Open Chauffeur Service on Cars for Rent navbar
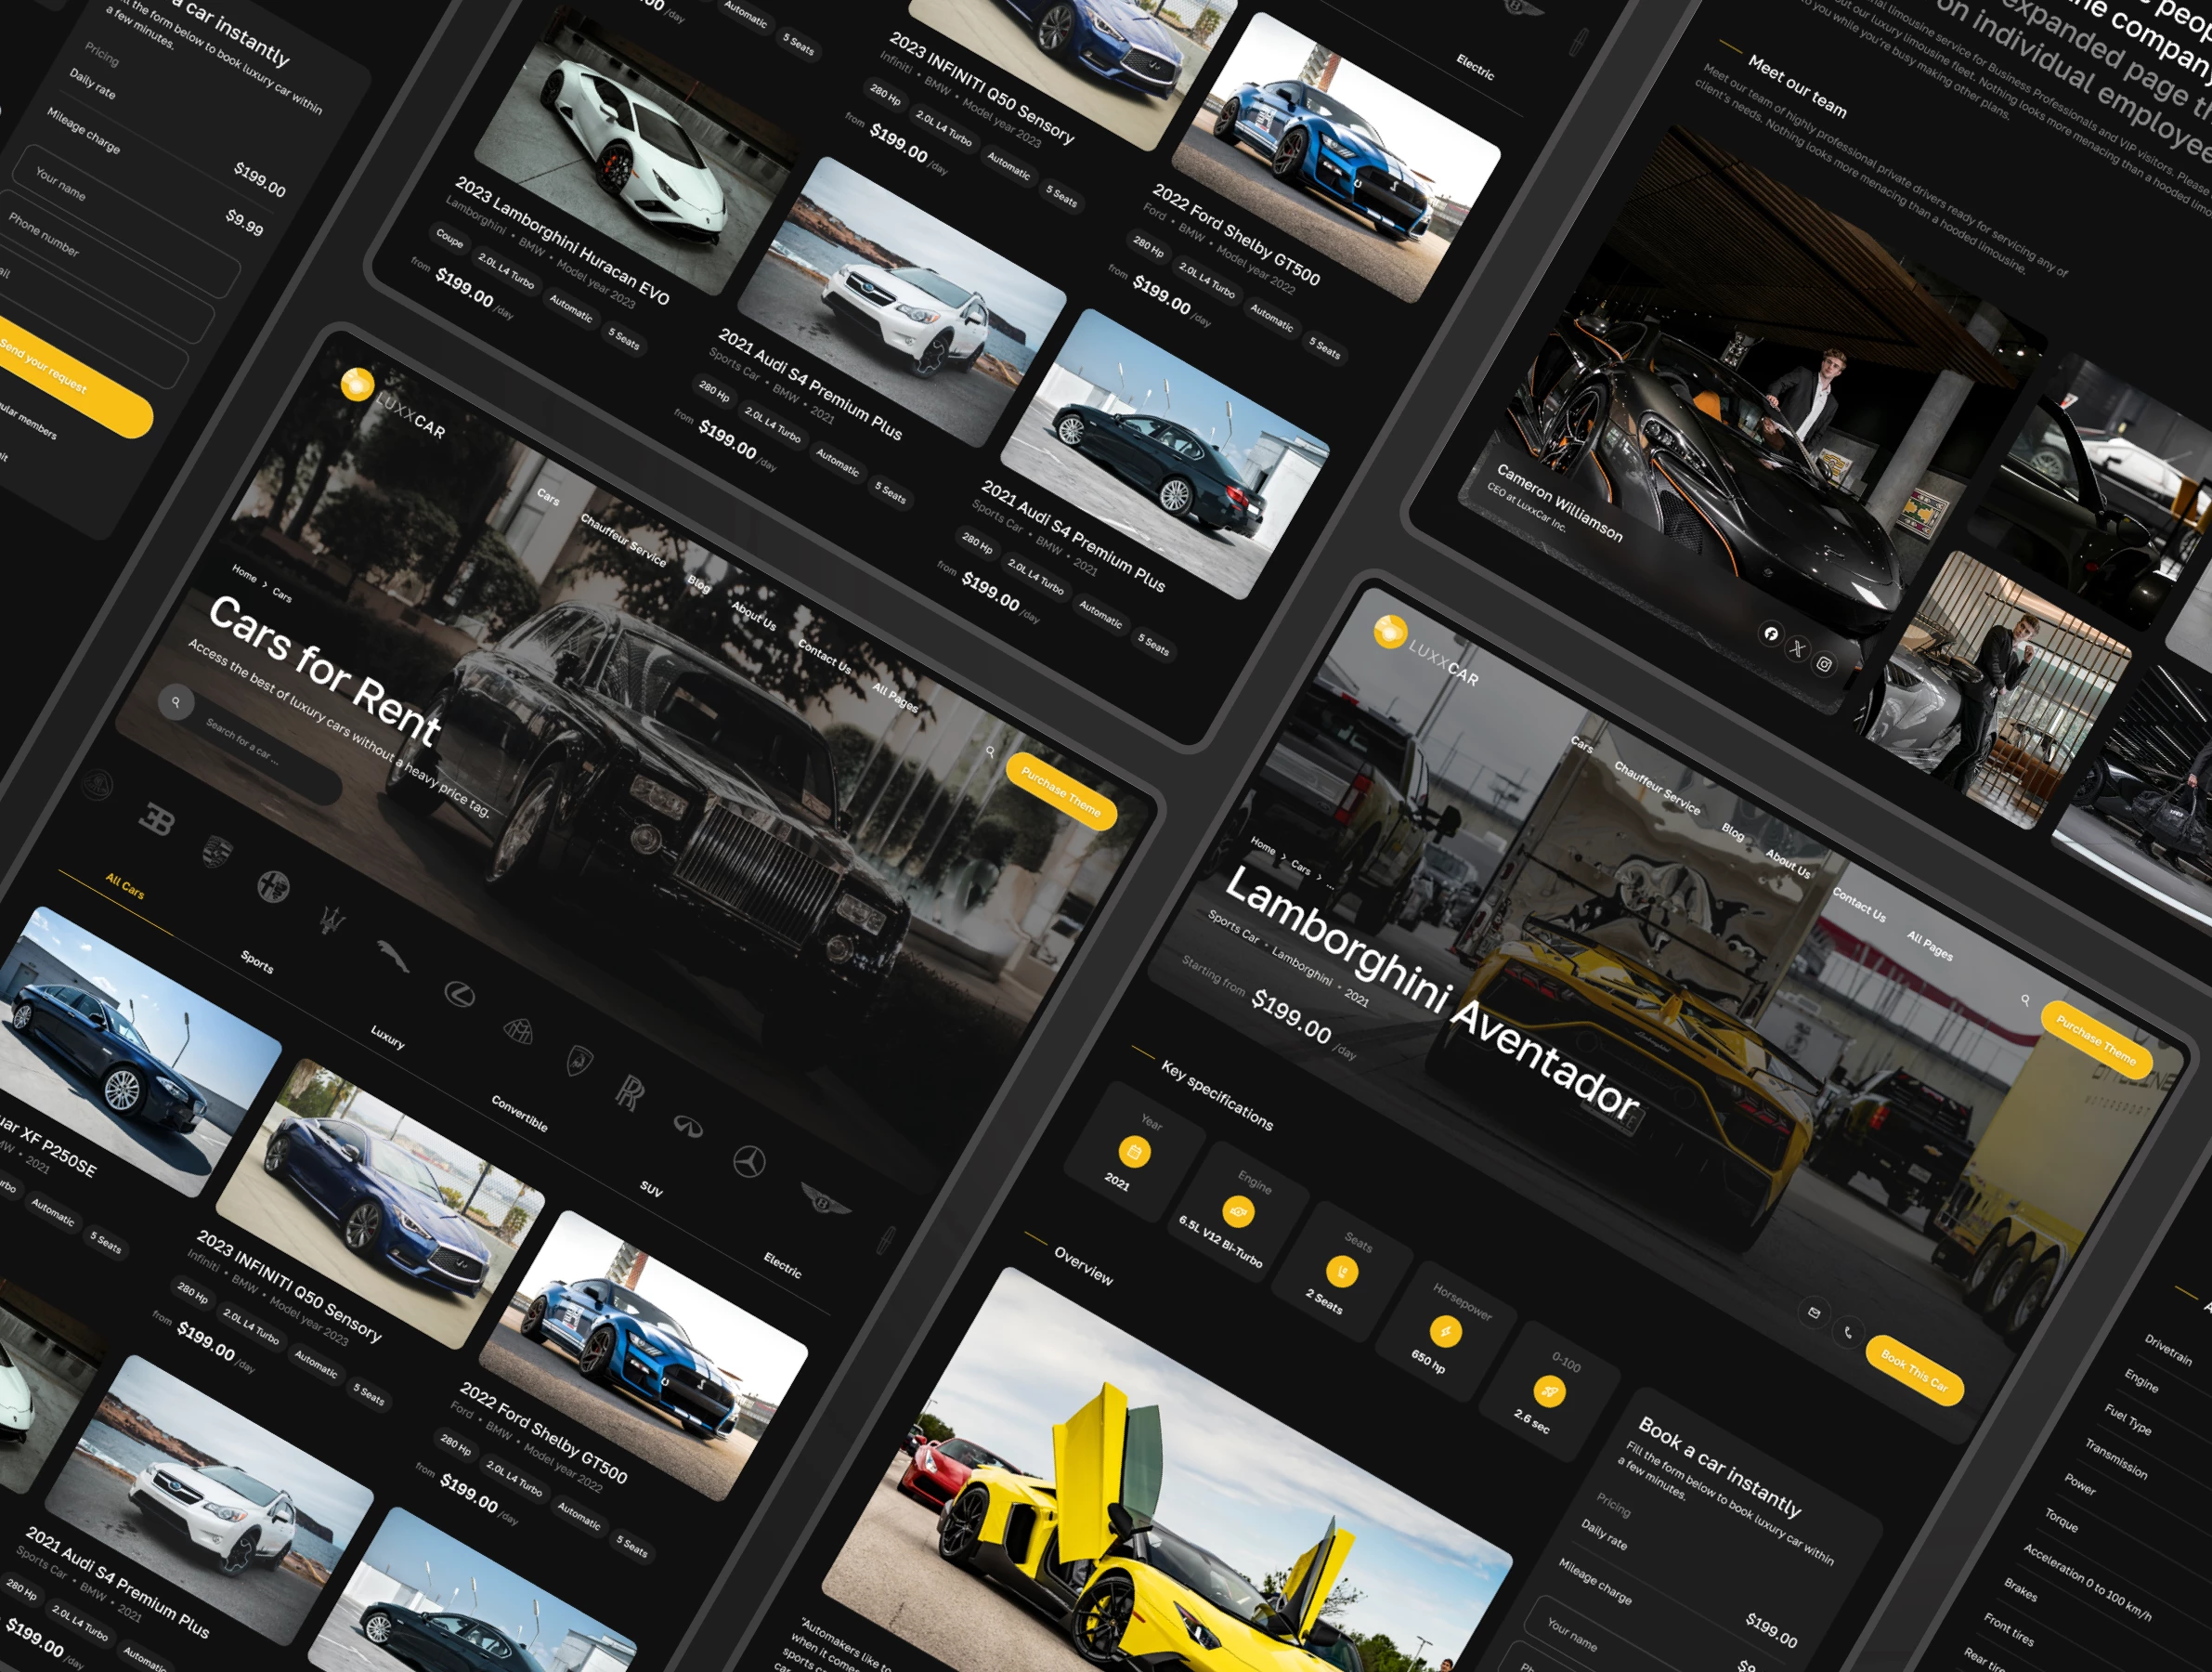Viewport: 2212px width, 1672px height. pyautogui.click(x=624, y=540)
